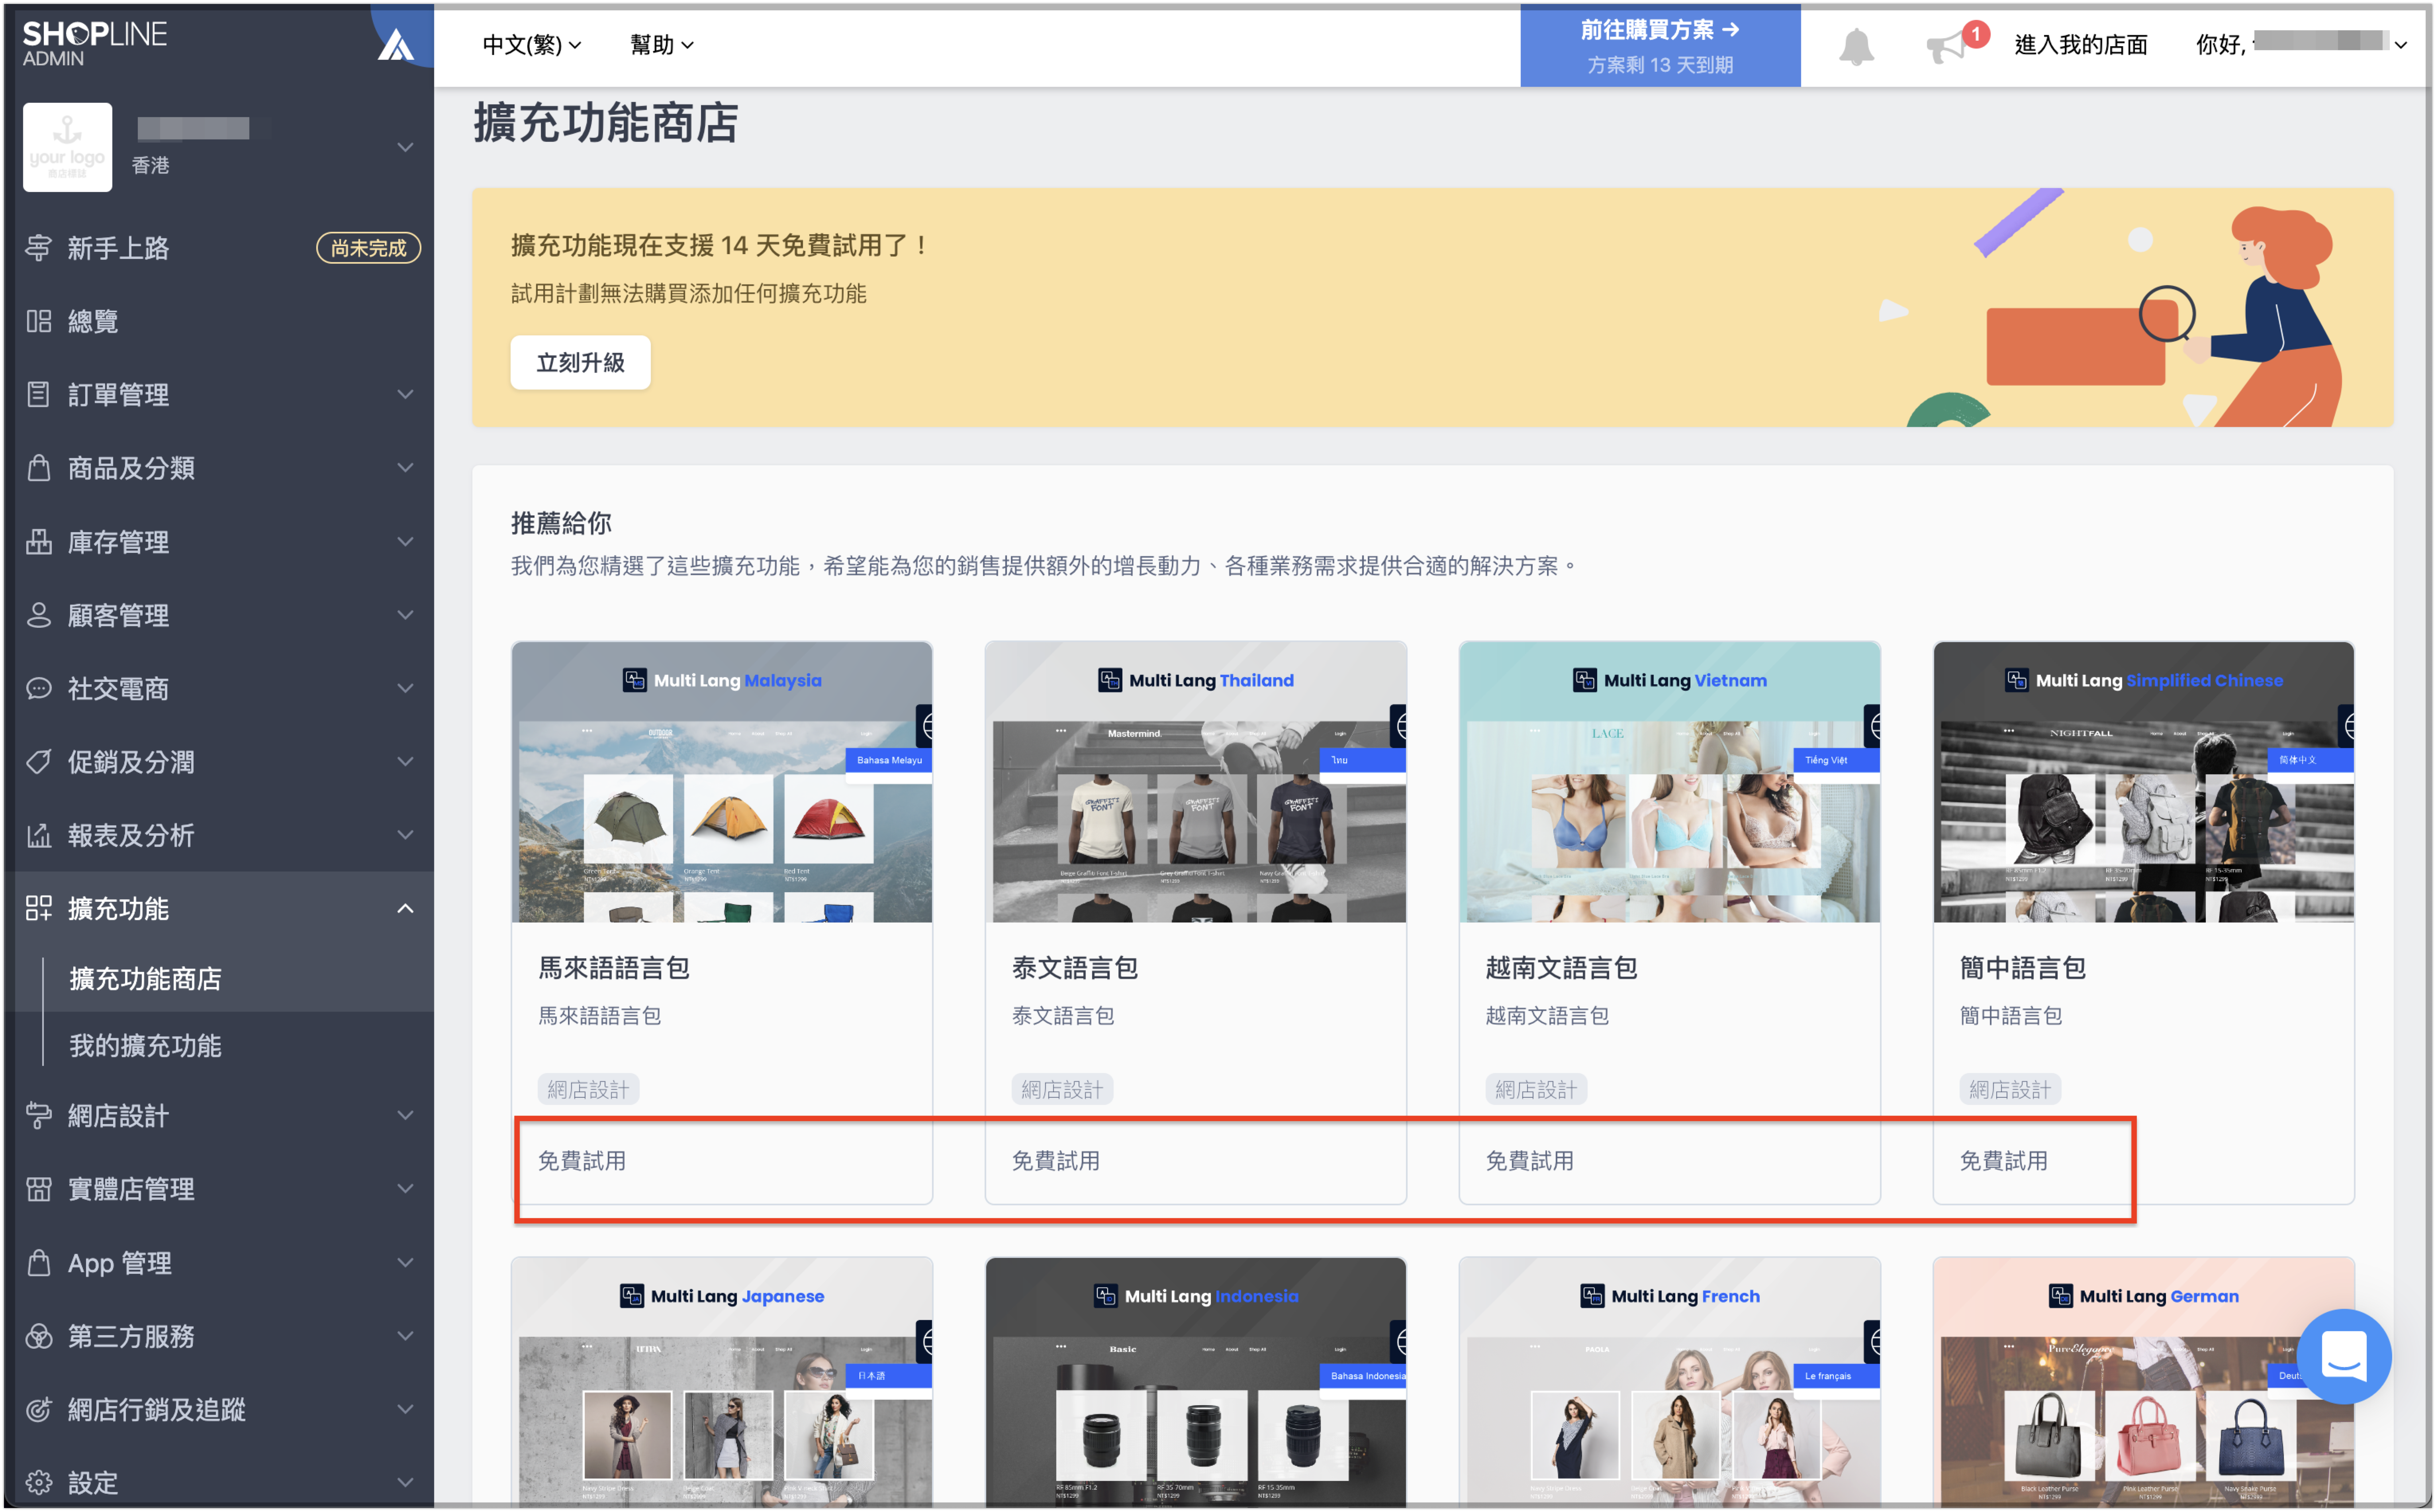This screenshot has width=2436, height=1512.
Task: Open the Multi Lang Japanese thumbnail
Action: [x=722, y=1382]
